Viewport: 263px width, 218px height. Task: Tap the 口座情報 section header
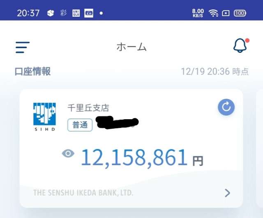33,71
